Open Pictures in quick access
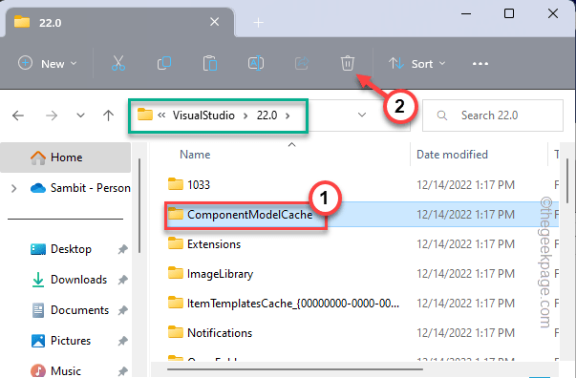The width and height of the screenshot is (576, 378). 61,341
